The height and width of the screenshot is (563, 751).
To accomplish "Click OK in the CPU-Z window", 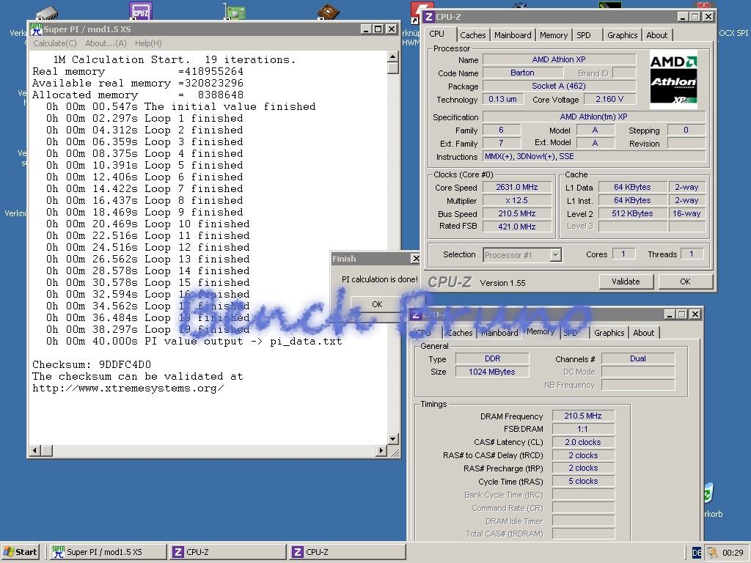I will tap(686, 281).
